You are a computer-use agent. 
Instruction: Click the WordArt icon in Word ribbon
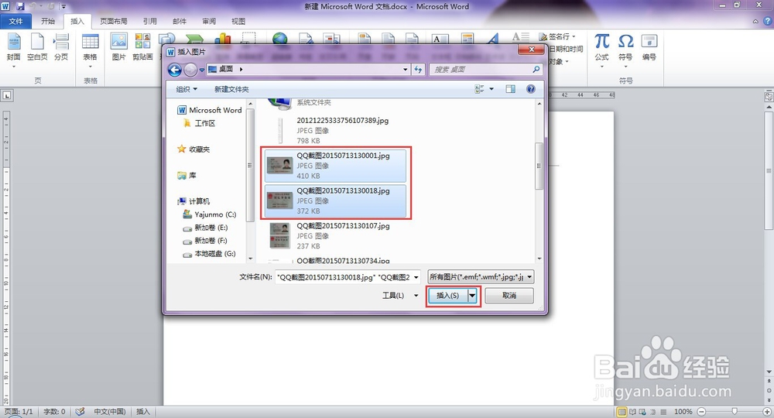click(491, 39)
